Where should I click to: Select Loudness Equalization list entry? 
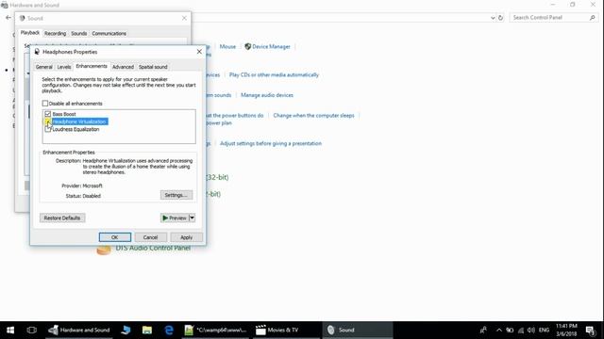click(x=75, y=130)
